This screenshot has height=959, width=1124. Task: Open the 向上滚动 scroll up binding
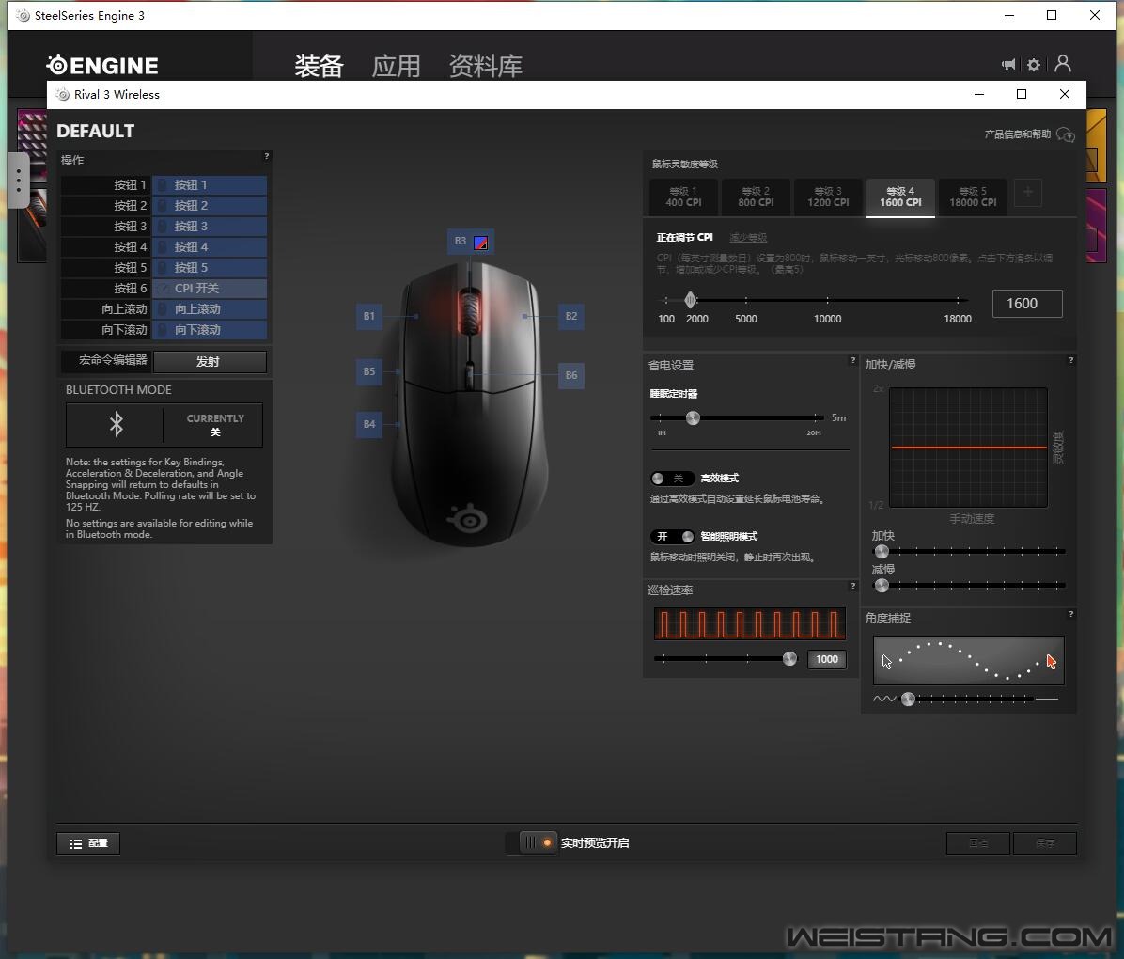pyautogui.click(x=210, y=309)
